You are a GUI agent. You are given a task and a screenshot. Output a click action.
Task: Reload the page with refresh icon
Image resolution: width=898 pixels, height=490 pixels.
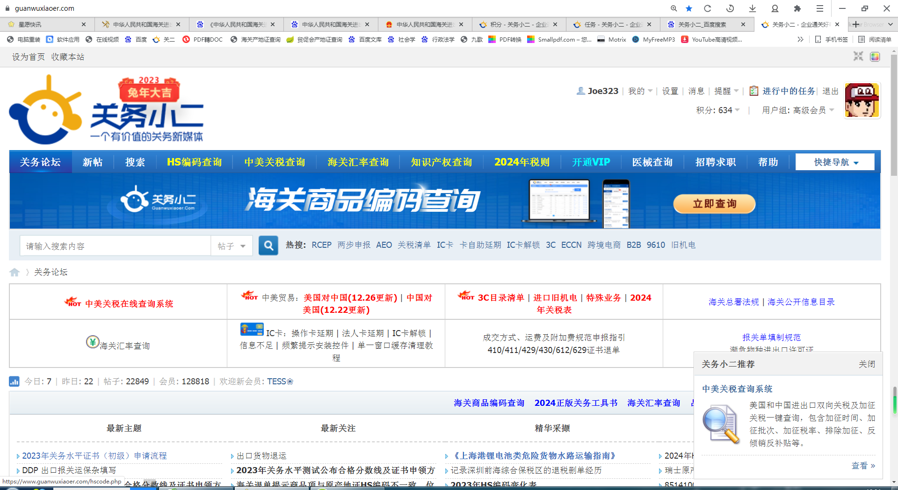(x=708, y=8)
